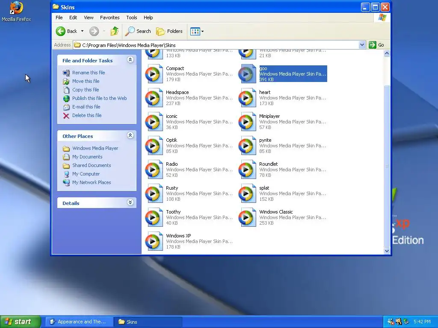The width and height of the screenshot is (438, 328).
Task: Select the Headspace skin file icon
Action: (154, 98)
